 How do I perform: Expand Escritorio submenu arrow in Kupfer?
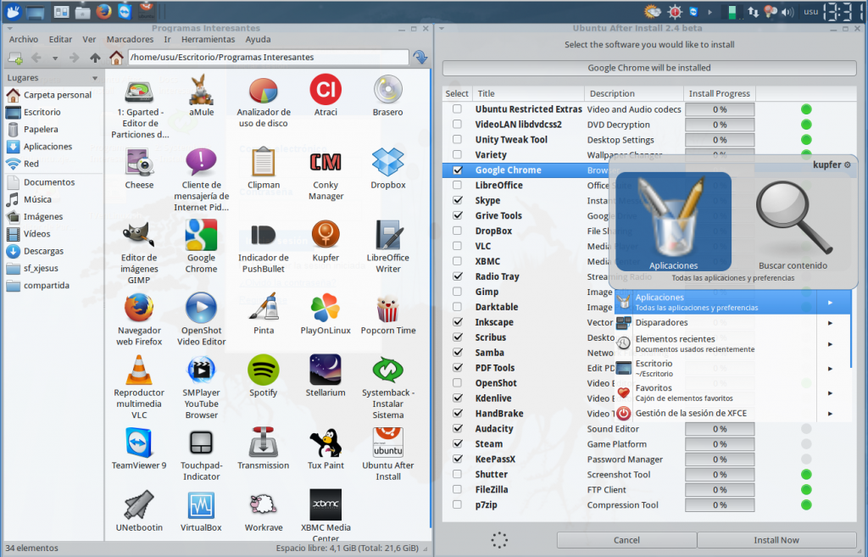(x=830, y=368)
